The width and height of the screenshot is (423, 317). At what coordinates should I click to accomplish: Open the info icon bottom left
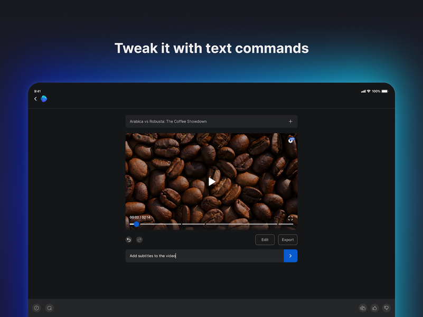click(x=36, y=308)
